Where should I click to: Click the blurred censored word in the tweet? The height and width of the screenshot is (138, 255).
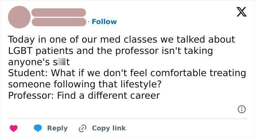coord(61,62)
